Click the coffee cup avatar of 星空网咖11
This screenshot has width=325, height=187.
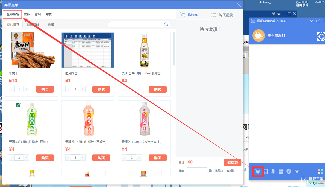pos(259,36)
